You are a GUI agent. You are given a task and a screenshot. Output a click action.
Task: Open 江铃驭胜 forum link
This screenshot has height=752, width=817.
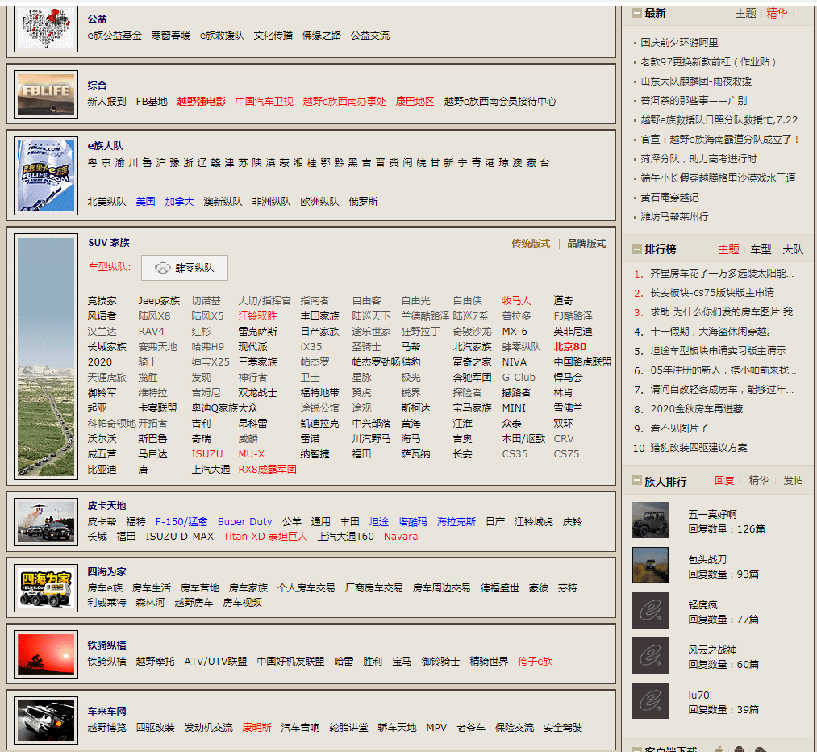click(257, 315)
